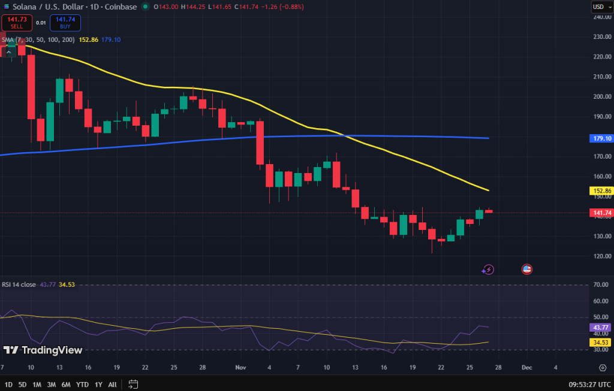The image size is (614, 391).
Task: Open the go-to-date calendar icon
Action: 133,384
